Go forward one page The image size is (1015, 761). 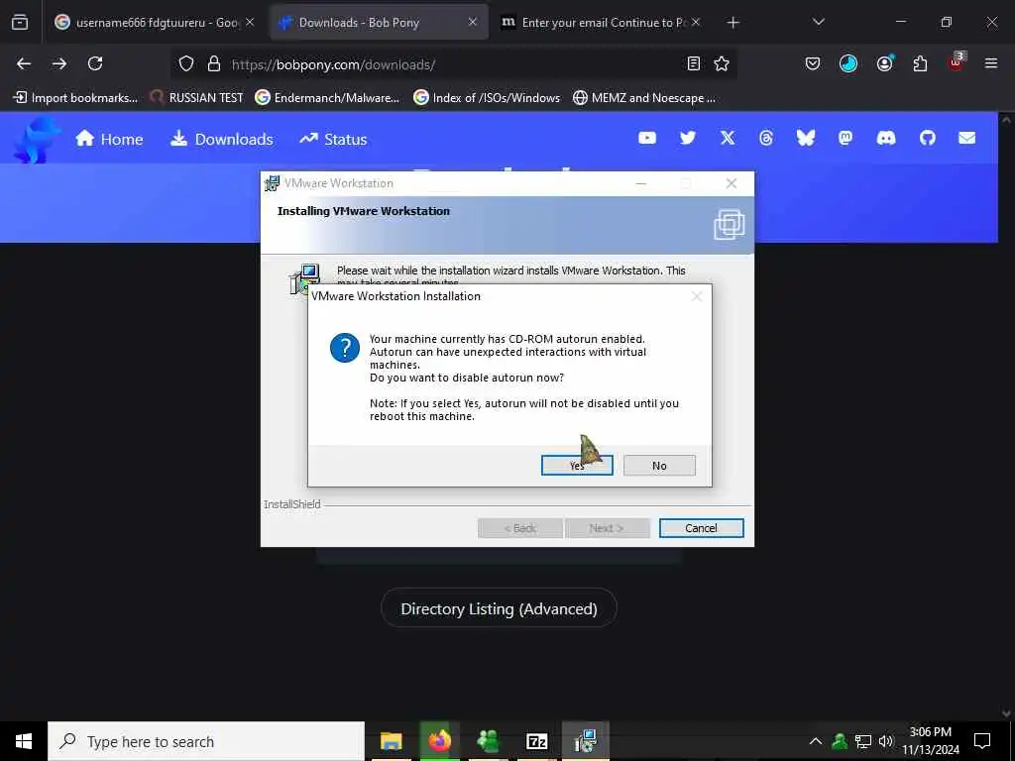(x=59, y=63)
